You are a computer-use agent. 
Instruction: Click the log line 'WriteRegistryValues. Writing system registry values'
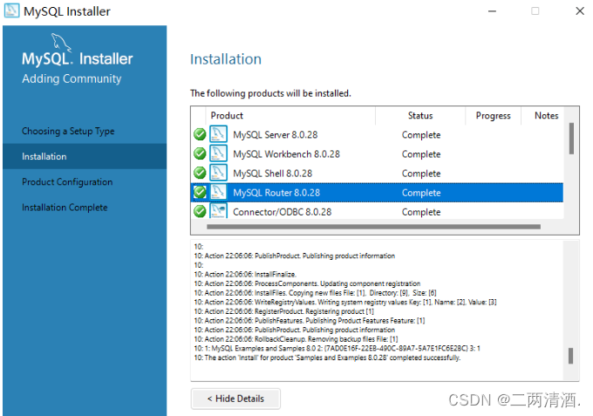(x=345, y=302)
